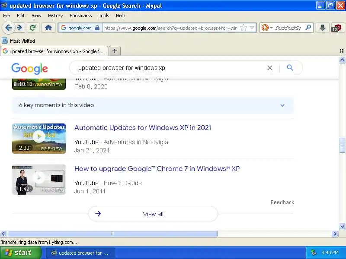Open the Home page button
The image size is (346, 259).
(x=48, y=28)
